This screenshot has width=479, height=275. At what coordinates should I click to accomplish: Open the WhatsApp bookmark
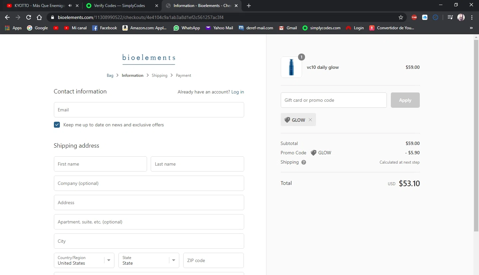pyautogui.click(x=187, y=28)
